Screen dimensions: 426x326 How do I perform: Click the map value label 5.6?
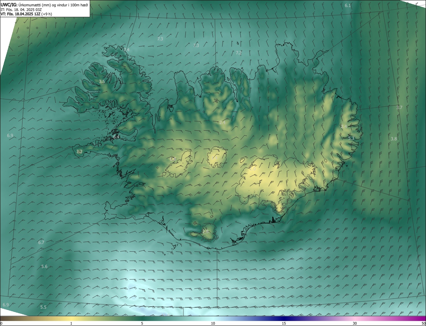click(x=44, y=267)
